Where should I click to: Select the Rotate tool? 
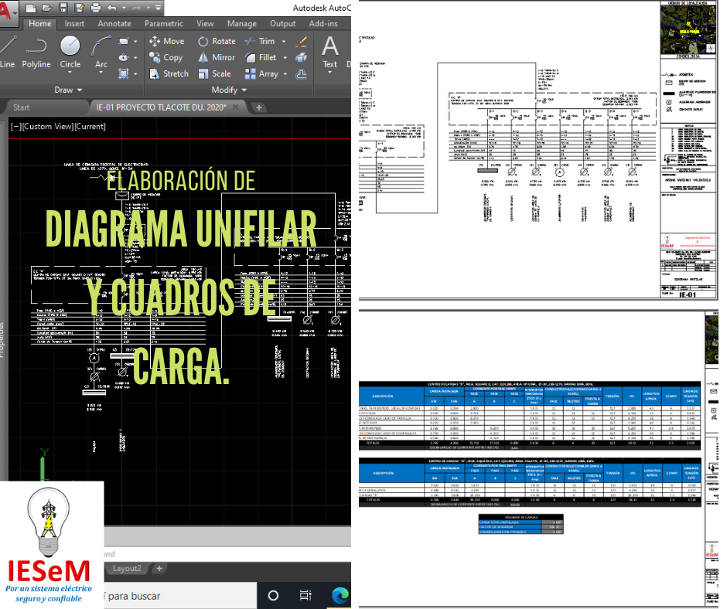pos(203,40)
